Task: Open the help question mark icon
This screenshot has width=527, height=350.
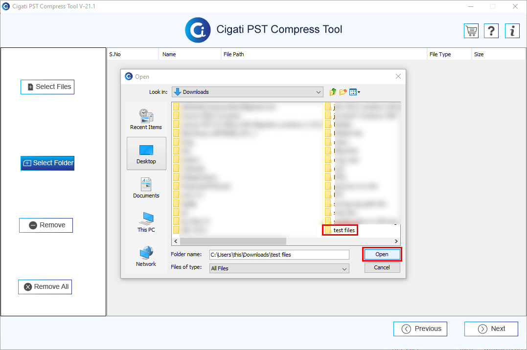Action: click(x=491, y=31)
